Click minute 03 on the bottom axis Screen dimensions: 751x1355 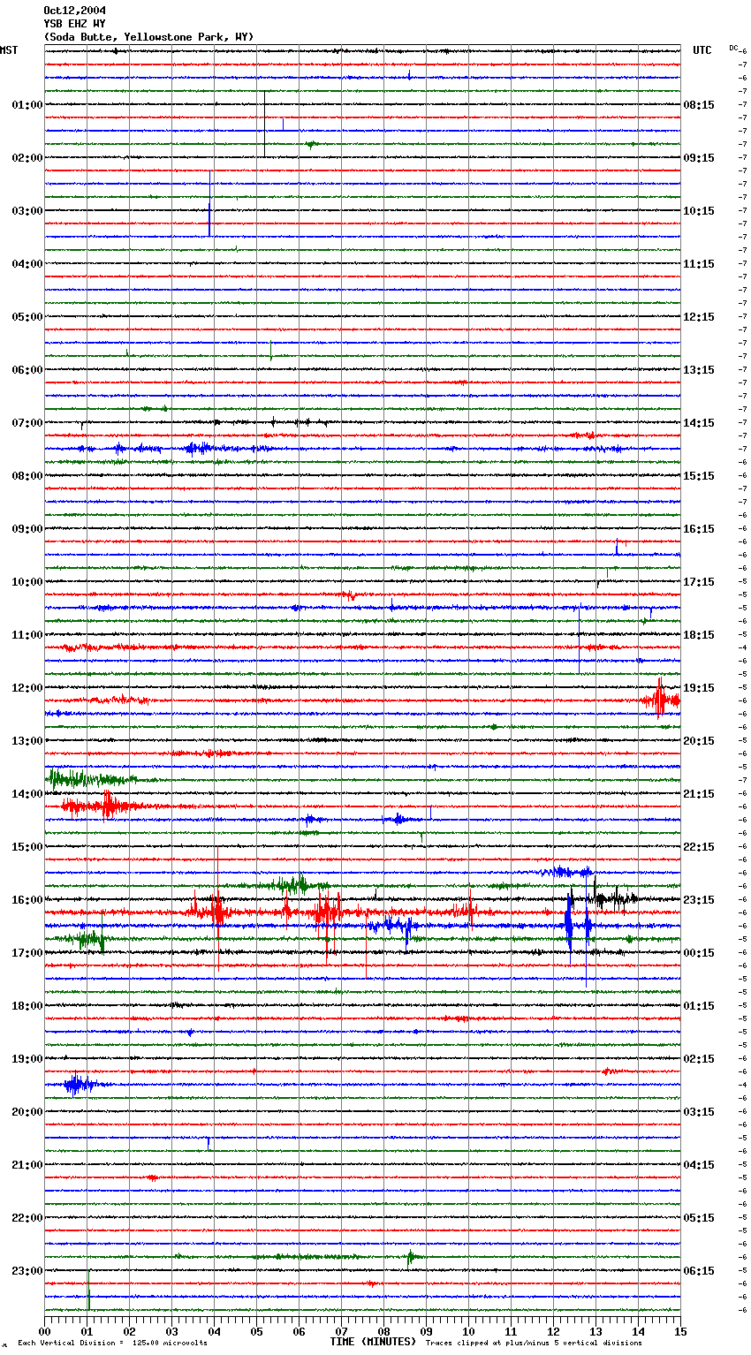172,1332
